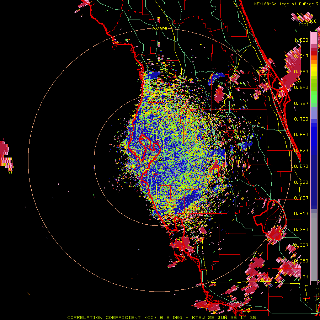Screen dimensions: 320x320
Task: Click the TH label on the legend
Action: click(x=305, y=277)
